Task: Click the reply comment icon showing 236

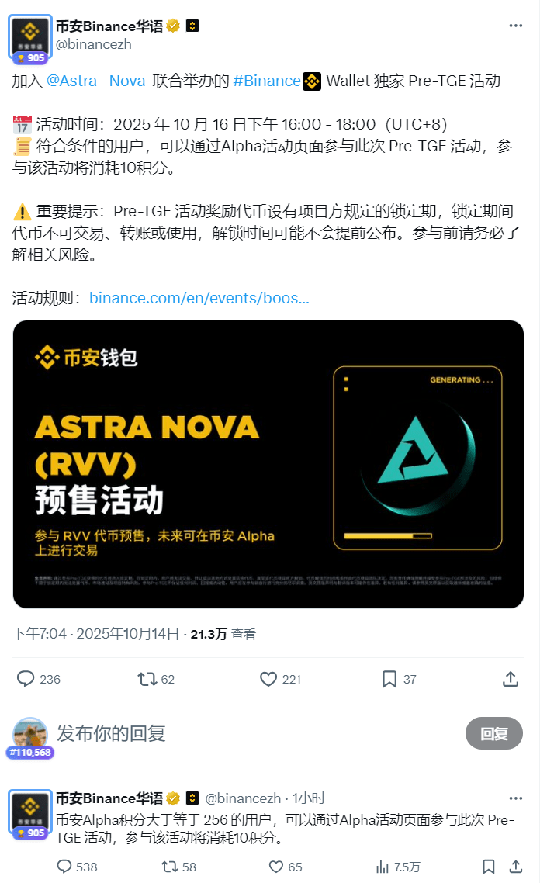Action: (x=26, y=679)
